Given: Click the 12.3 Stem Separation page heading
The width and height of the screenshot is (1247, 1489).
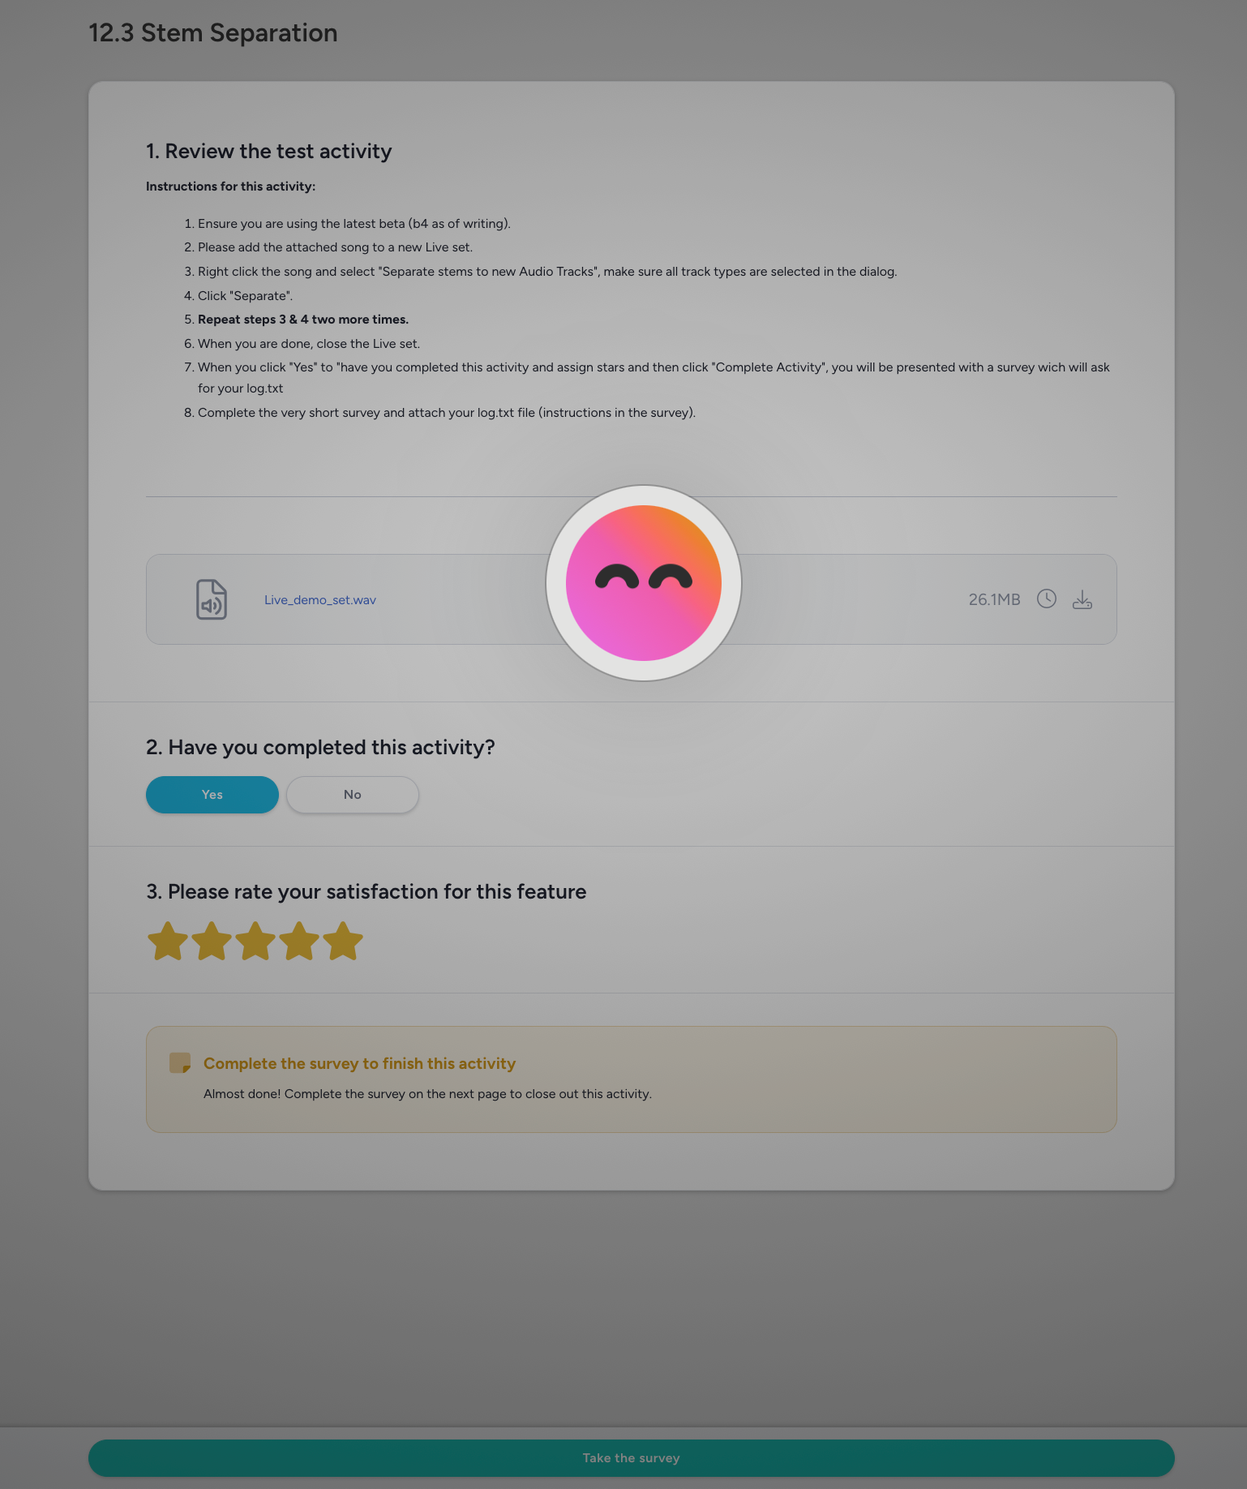Looking at the screenshot, I should pos(213,33).
